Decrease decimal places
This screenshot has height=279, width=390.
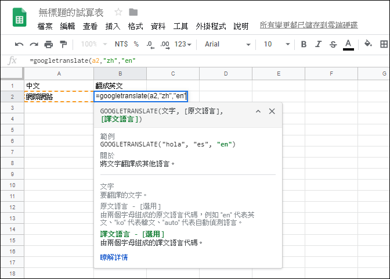click(150, 45)
